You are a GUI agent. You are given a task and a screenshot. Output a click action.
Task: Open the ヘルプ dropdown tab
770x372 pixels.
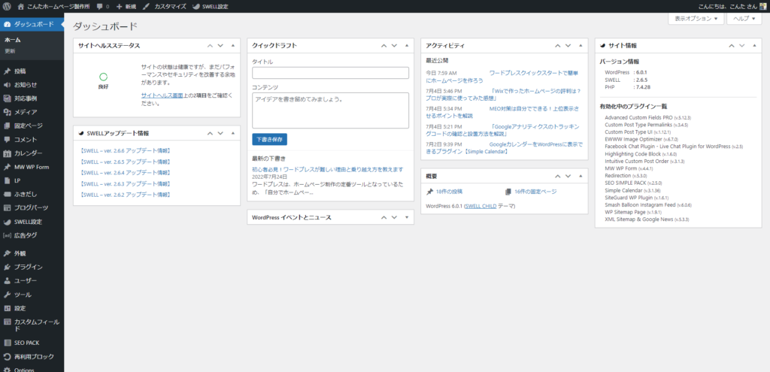[x=744, y=18]
